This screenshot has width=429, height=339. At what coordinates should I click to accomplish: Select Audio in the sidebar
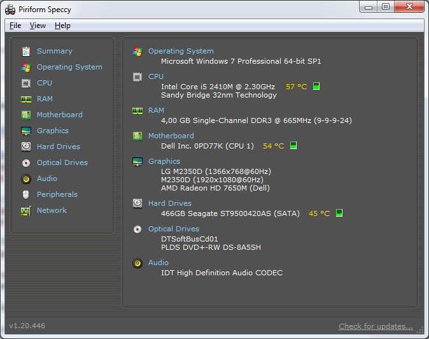coord(47,178)
